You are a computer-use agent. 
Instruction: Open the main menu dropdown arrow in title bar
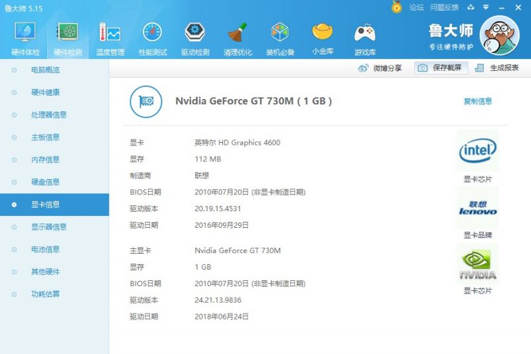coord(486,7)
